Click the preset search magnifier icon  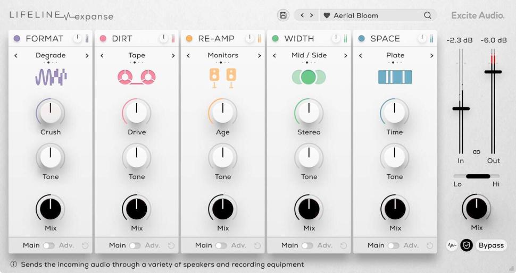pyautogui.click(x=428, y=15)
